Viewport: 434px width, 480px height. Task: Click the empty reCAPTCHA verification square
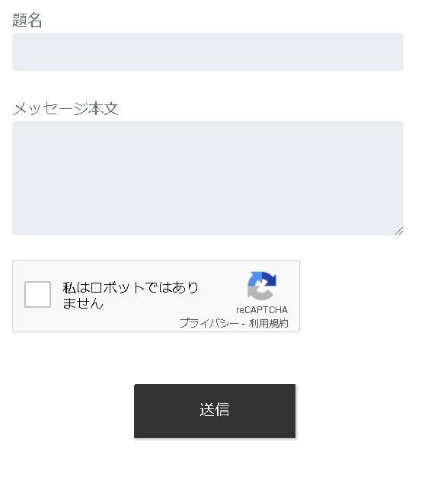coord(37,295)
